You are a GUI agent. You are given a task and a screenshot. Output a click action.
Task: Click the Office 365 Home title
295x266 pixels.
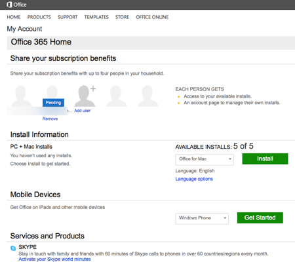(x=41, y=42)
